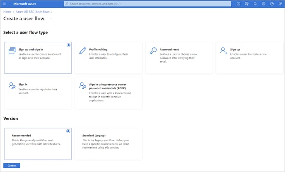
Task: Click the Password reset key icon
Action: (x=153, y=51)
